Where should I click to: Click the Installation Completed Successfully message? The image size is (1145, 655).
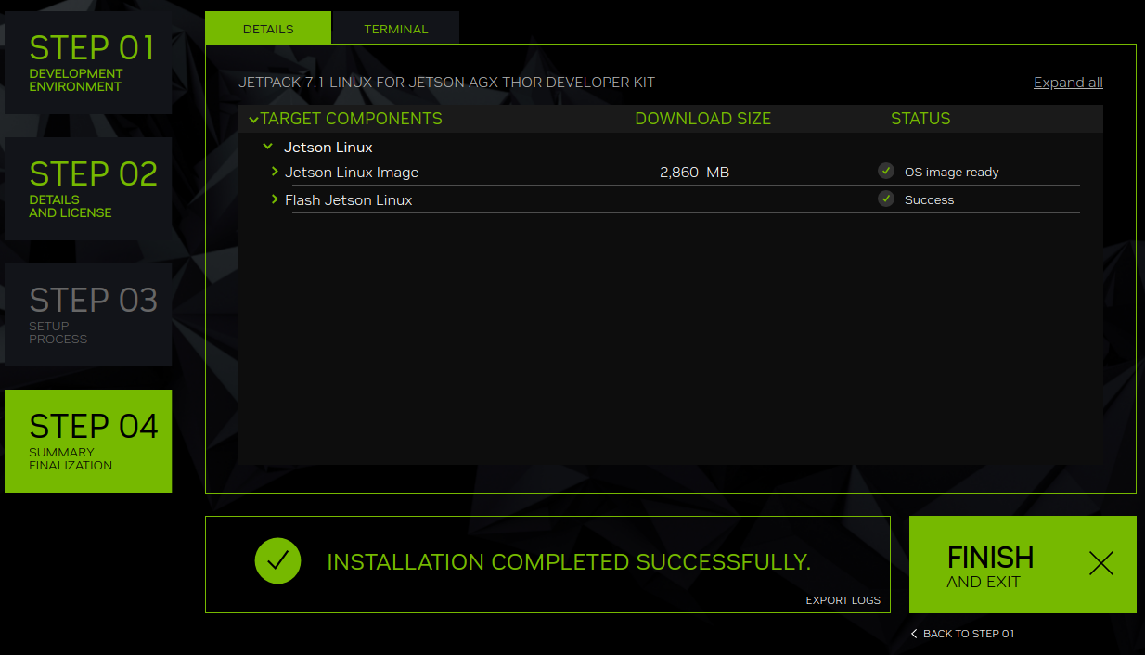pyautogui.click(x=569, y=562)
